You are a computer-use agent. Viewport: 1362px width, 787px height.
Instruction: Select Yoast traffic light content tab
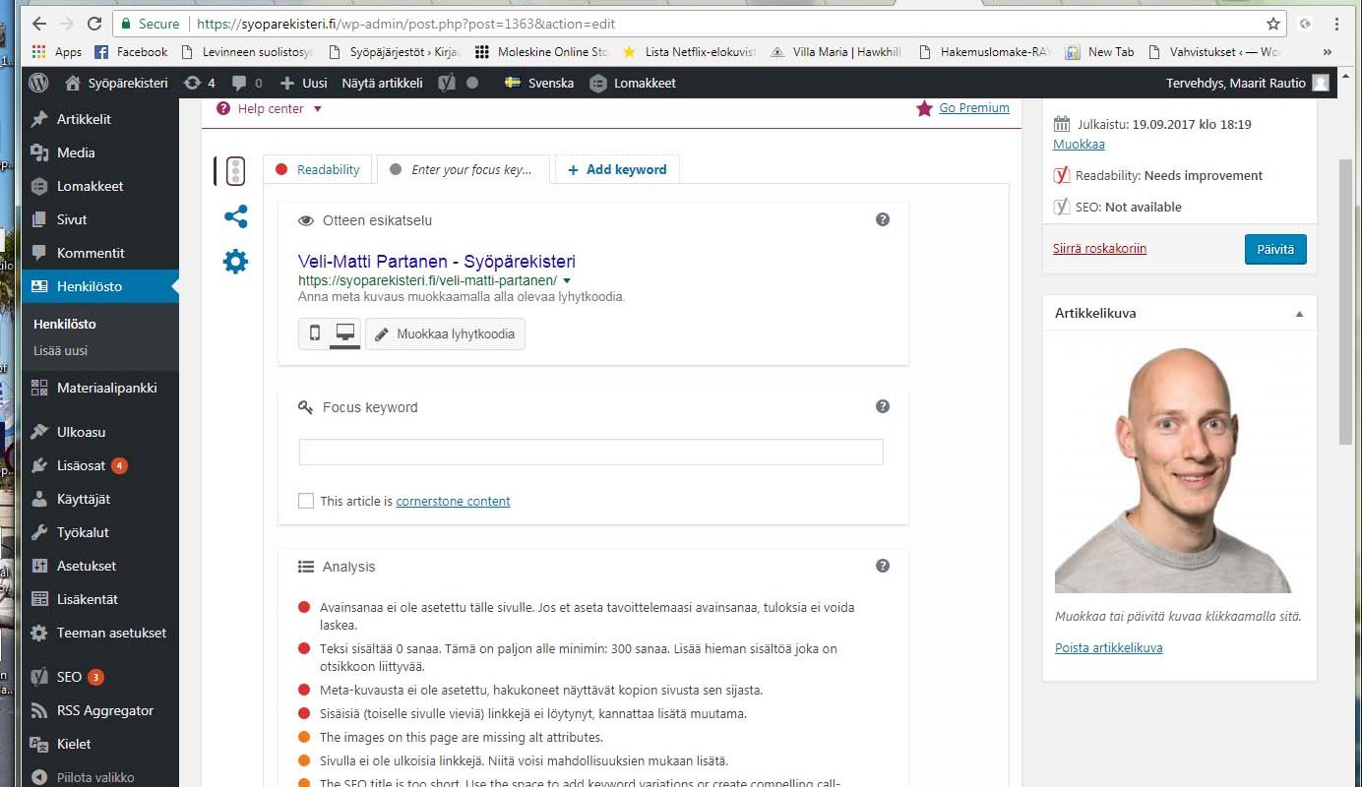235,171
